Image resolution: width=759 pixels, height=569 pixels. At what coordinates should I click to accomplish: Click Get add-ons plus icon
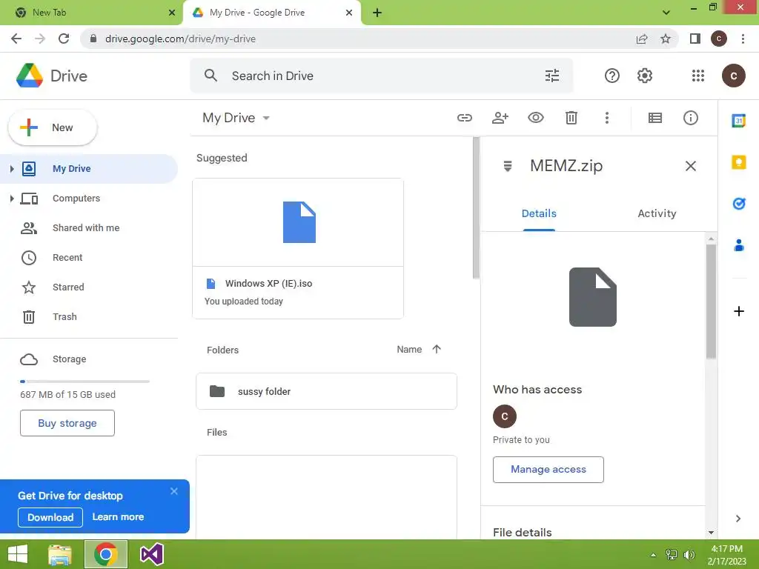(x=738, y=311)
